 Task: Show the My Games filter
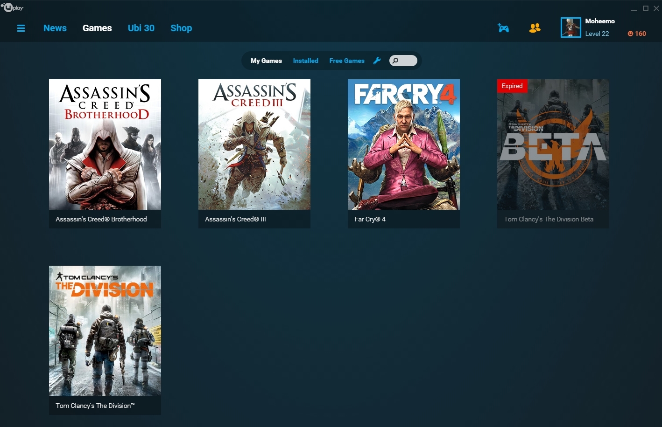tap(266, 61)
